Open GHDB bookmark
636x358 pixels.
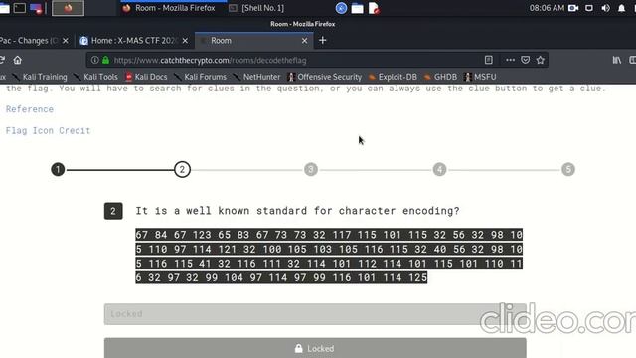pyautogui.click(x=440, y=77)
